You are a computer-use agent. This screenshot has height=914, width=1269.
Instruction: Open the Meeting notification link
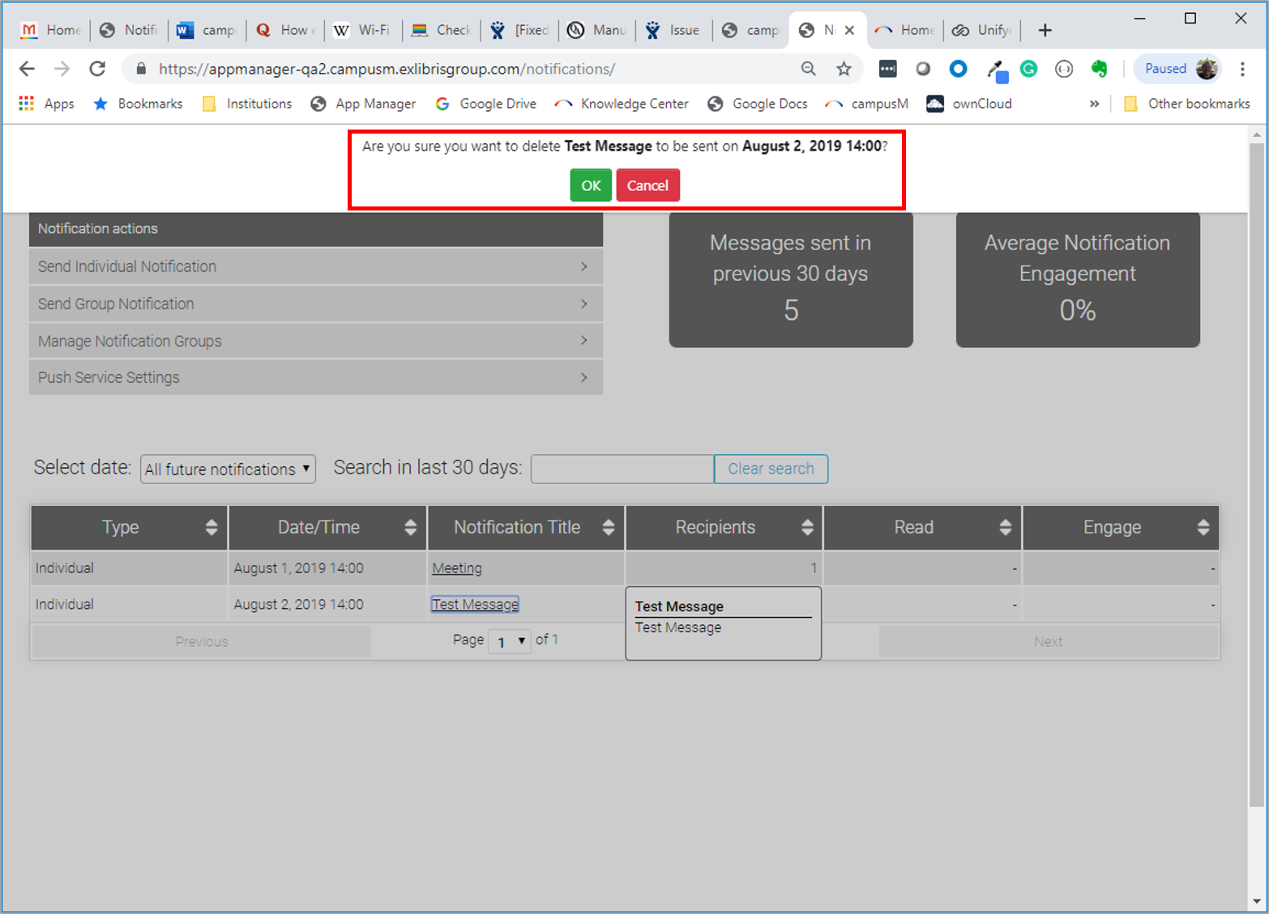click(457, 568)
